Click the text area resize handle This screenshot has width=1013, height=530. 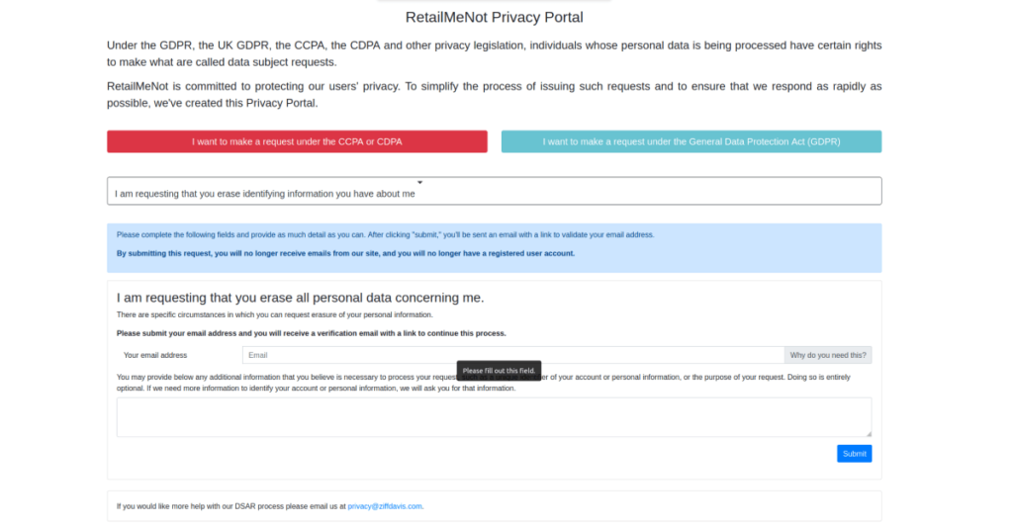pyautogui.click(x=868, y=433)
